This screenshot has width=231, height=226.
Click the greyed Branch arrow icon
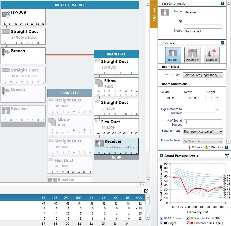coord(6,91)
